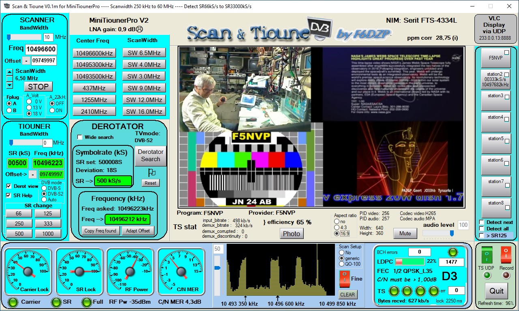The image size is (519, 311).
Task: Flip the green TS UDP rocker switch
Action: (487, 254)
